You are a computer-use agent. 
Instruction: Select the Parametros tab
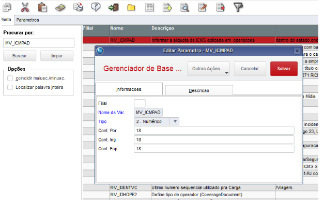(28, 20)
